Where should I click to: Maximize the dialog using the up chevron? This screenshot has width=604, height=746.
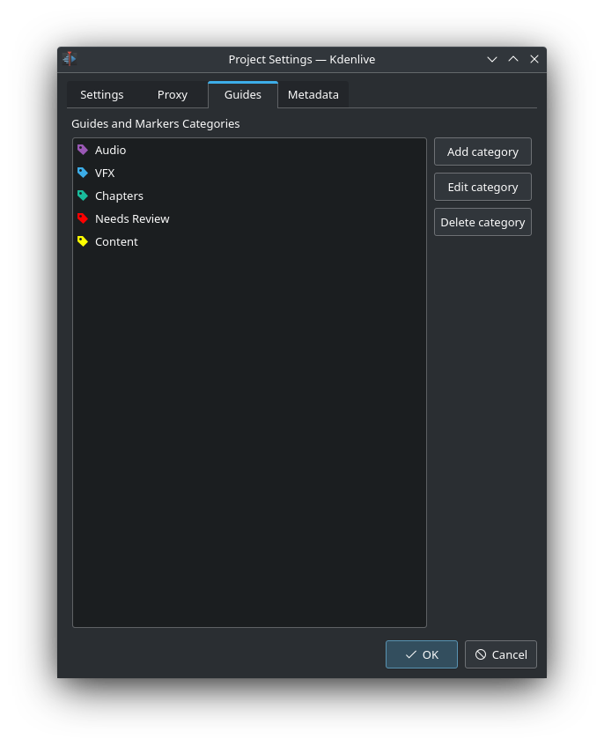[x=513, y=59]
